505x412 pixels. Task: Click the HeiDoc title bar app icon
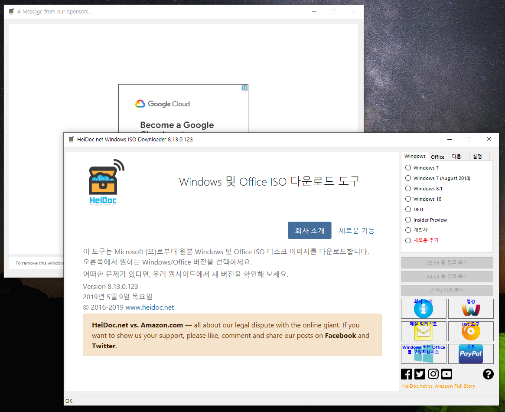(71, 139)
